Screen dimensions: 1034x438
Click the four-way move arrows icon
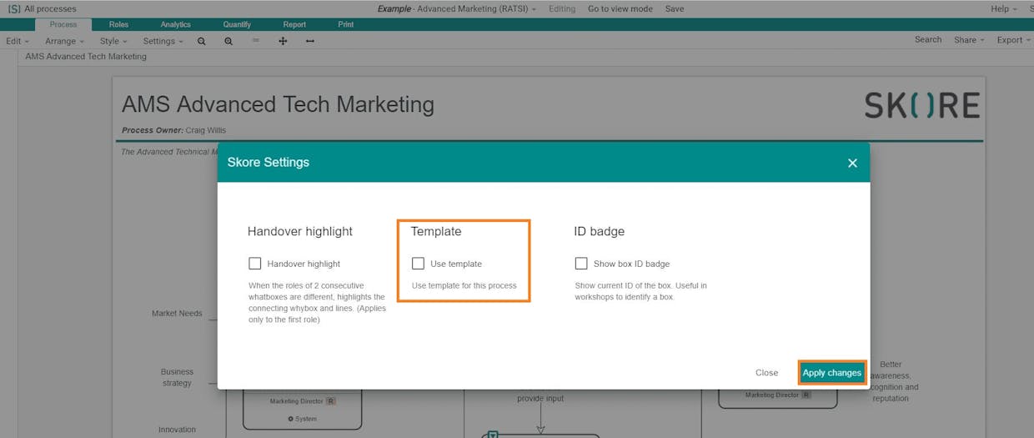click(x=283, y=41)
